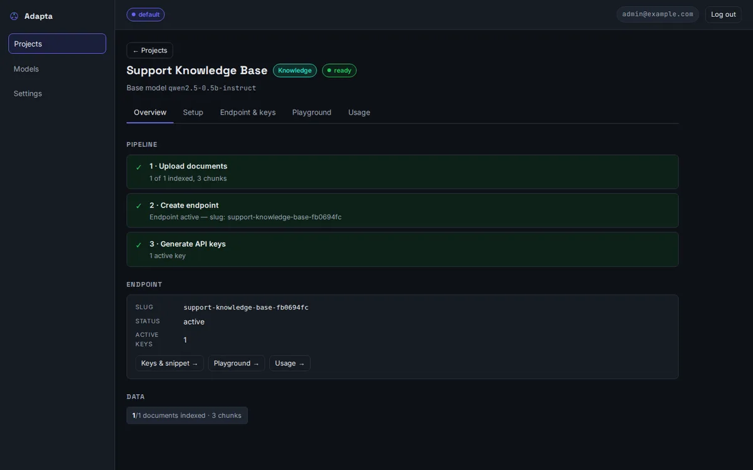Image resolution: width=753 pixels, height=470 pixels.
Task: Switch to the Endpoint & keys tab
Action: pos(248,112)
